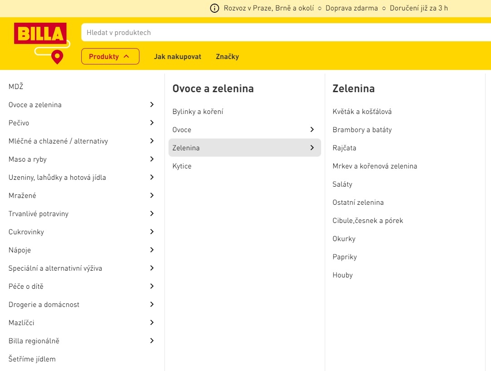Open the Houby link

pos(343,275)
